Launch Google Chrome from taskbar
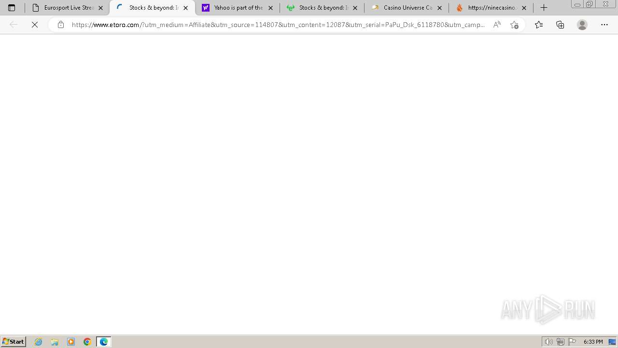The width and height of the screenshot is (618, 348). pos(87,342)
